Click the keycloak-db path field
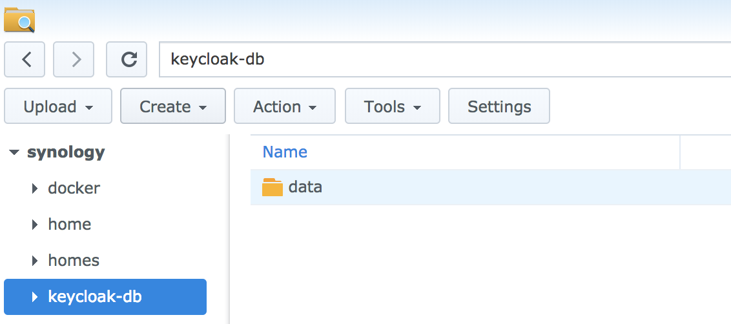731x324 pixels. tap(445, 59)
